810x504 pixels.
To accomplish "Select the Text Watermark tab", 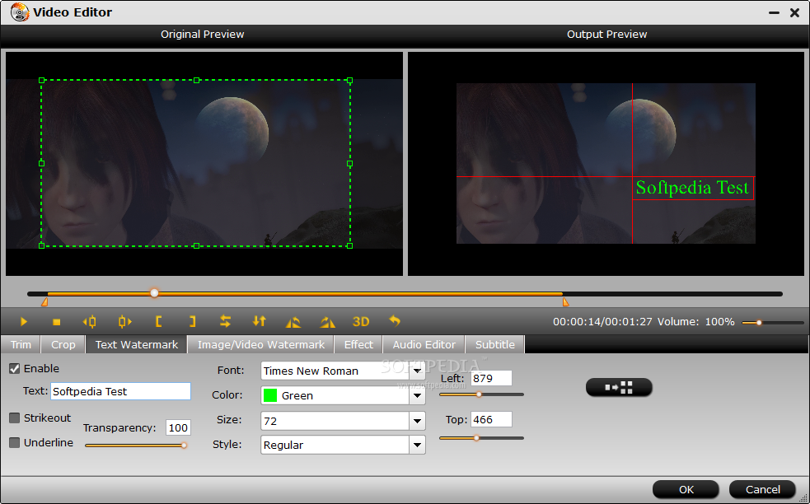I will click(137, 344).
